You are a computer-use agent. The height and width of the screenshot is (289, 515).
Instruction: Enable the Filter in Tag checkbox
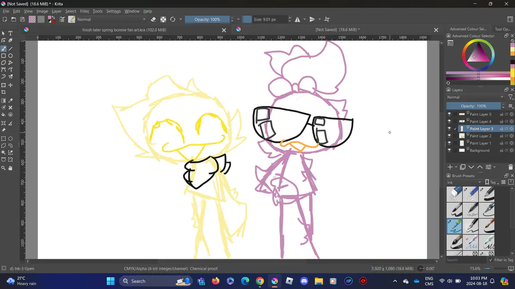491,260
